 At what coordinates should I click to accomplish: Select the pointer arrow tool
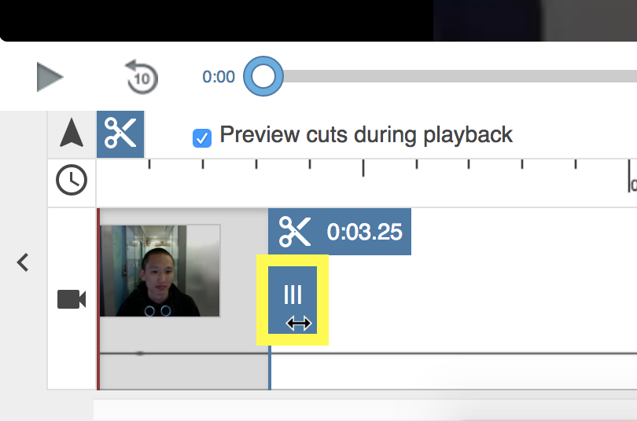click(72, 133)
